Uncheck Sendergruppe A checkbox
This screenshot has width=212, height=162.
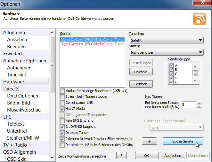click(x=172, y=66)
